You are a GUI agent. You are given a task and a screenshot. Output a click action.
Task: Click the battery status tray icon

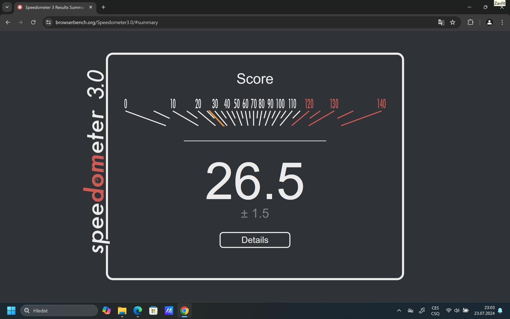(x=465, y=310)
